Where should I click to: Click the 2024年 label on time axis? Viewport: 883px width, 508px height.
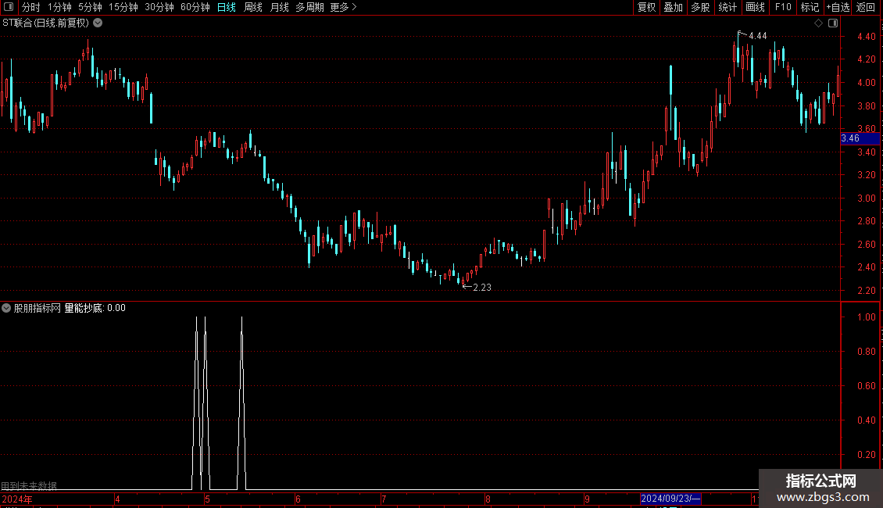click(x=17, y=499)
